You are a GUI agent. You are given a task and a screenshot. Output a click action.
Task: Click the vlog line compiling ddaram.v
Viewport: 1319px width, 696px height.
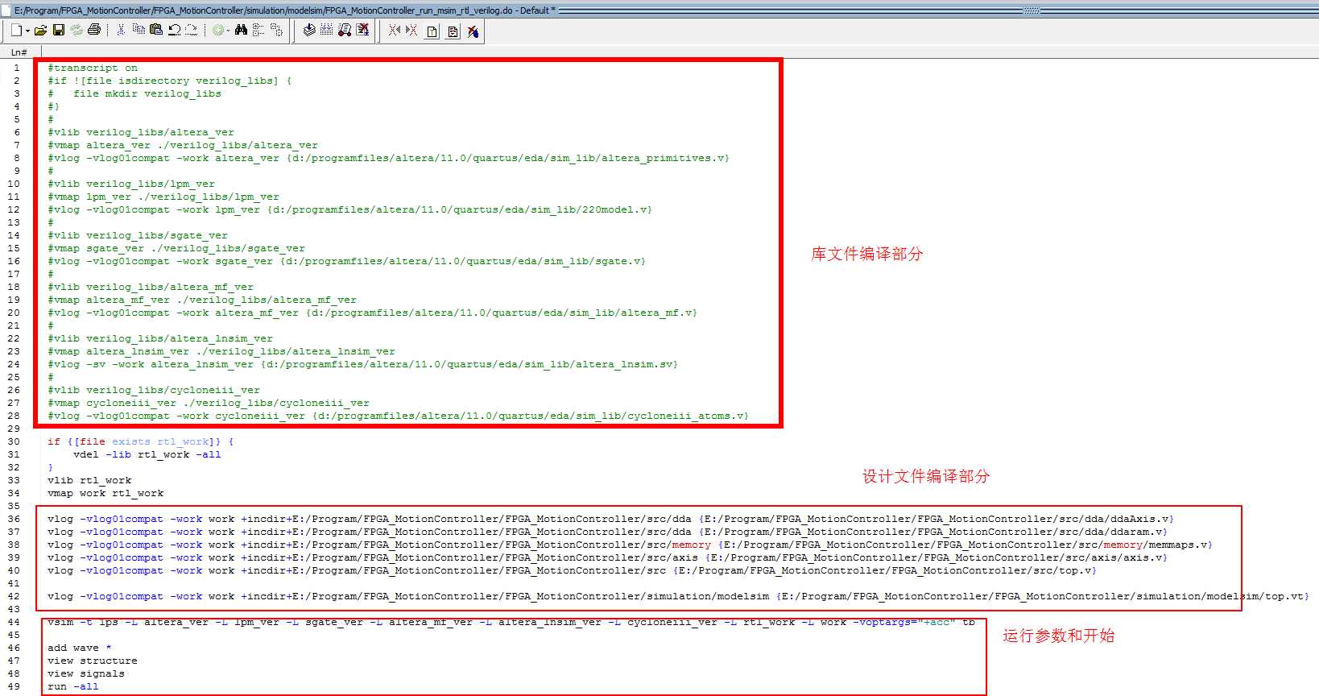(607, 532)
